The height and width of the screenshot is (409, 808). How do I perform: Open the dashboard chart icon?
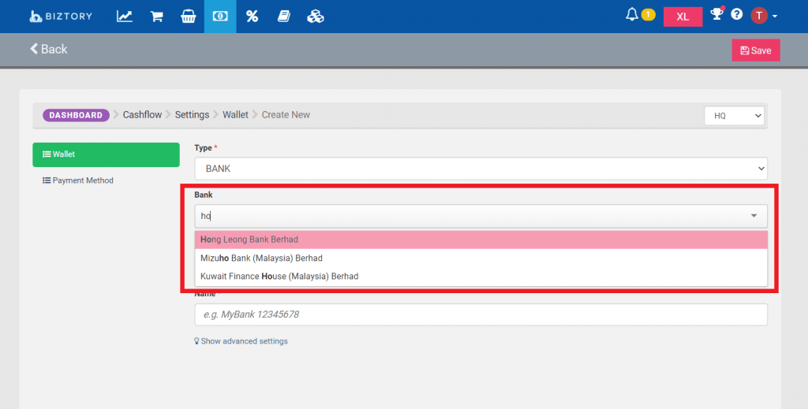click(124, 17)
